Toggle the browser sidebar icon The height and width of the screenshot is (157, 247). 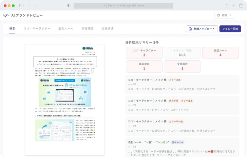(x=21, y=5)
